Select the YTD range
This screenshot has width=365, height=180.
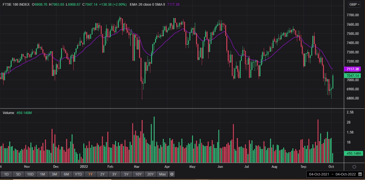point(78,174)
